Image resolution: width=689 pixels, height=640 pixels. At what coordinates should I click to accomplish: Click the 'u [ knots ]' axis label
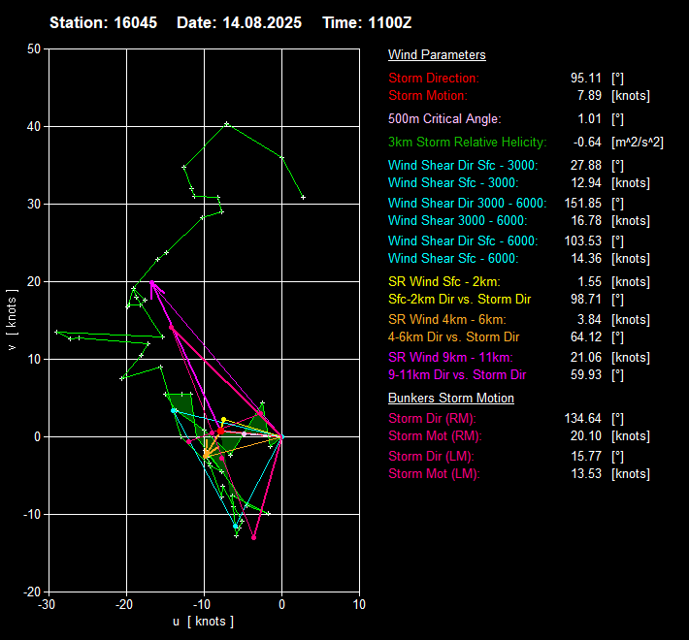click(203, 622)
